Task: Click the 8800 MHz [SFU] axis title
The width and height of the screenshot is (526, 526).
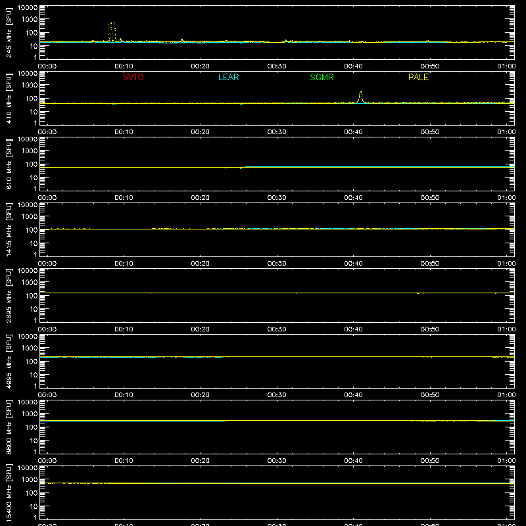Action: (9, 427)
